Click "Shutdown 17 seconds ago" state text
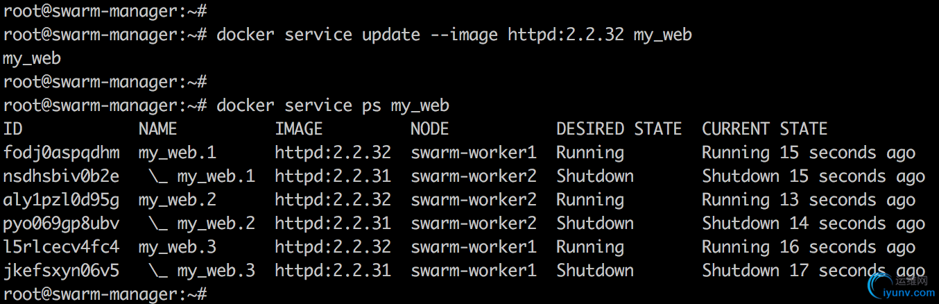939x304 pixels. pyautogui.click(x=813, y=271)
